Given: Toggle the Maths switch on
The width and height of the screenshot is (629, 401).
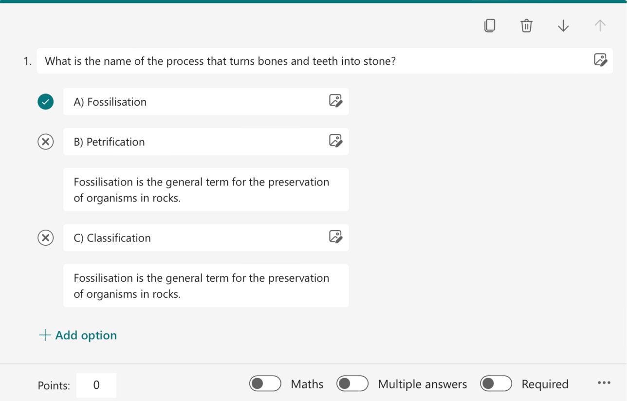Looking at the screenshot, I should click(x=265, y=383).
